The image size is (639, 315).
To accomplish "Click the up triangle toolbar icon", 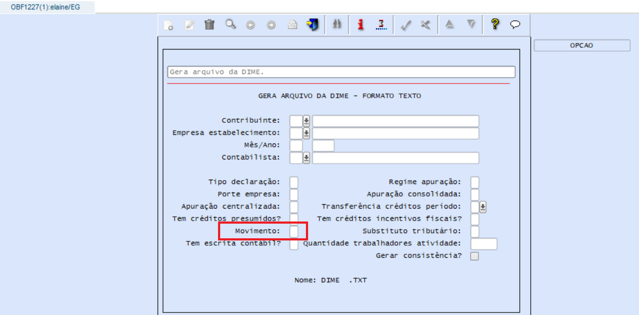I will click(x=450, y=25).
